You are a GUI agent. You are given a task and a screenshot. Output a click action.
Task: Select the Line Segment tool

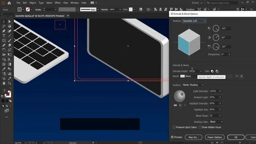(10, 36)
